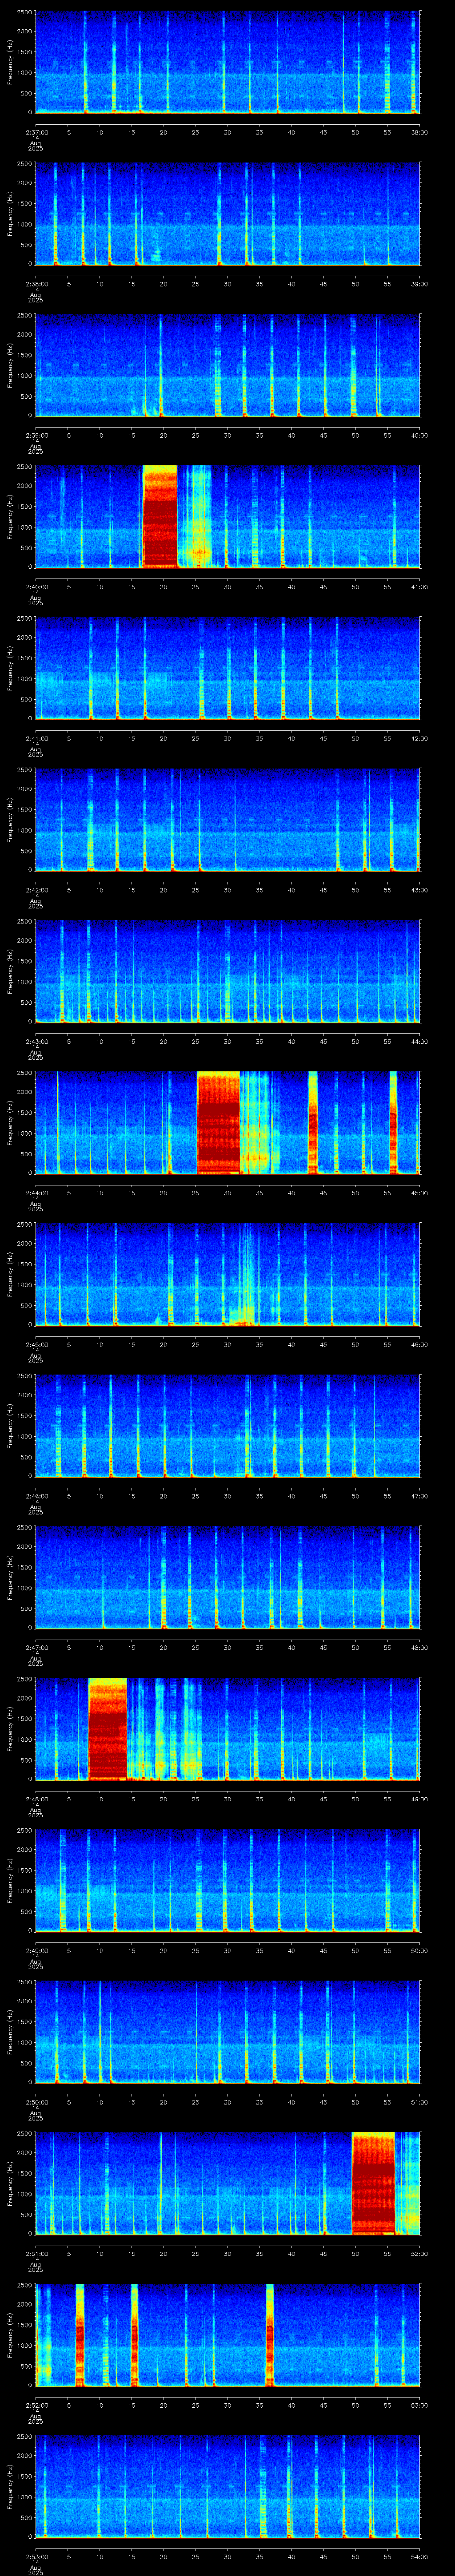Click the widest red burst in the 2:44:00 spectrogram

[218, 1123]
